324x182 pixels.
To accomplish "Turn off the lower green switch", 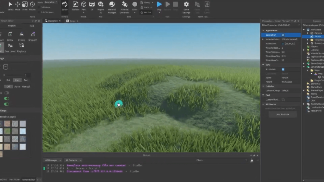I will tap(6, 104).
